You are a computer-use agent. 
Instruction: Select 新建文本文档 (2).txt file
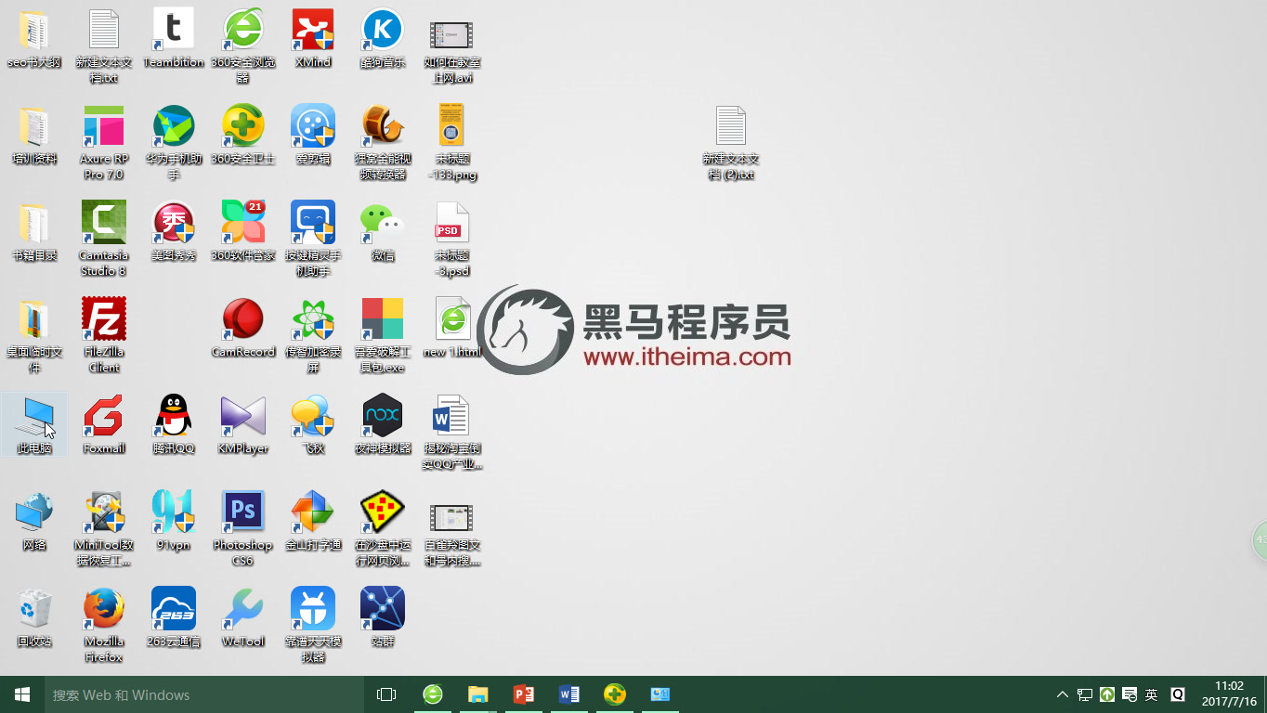(731, 142)
